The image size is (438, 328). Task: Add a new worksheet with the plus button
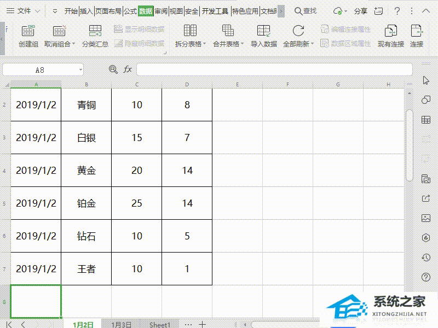[x=201, y=324]
